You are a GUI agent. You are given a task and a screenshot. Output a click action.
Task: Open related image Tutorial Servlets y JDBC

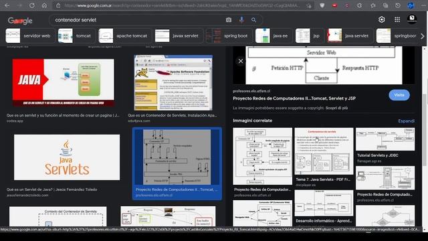[x=385, y=139]
